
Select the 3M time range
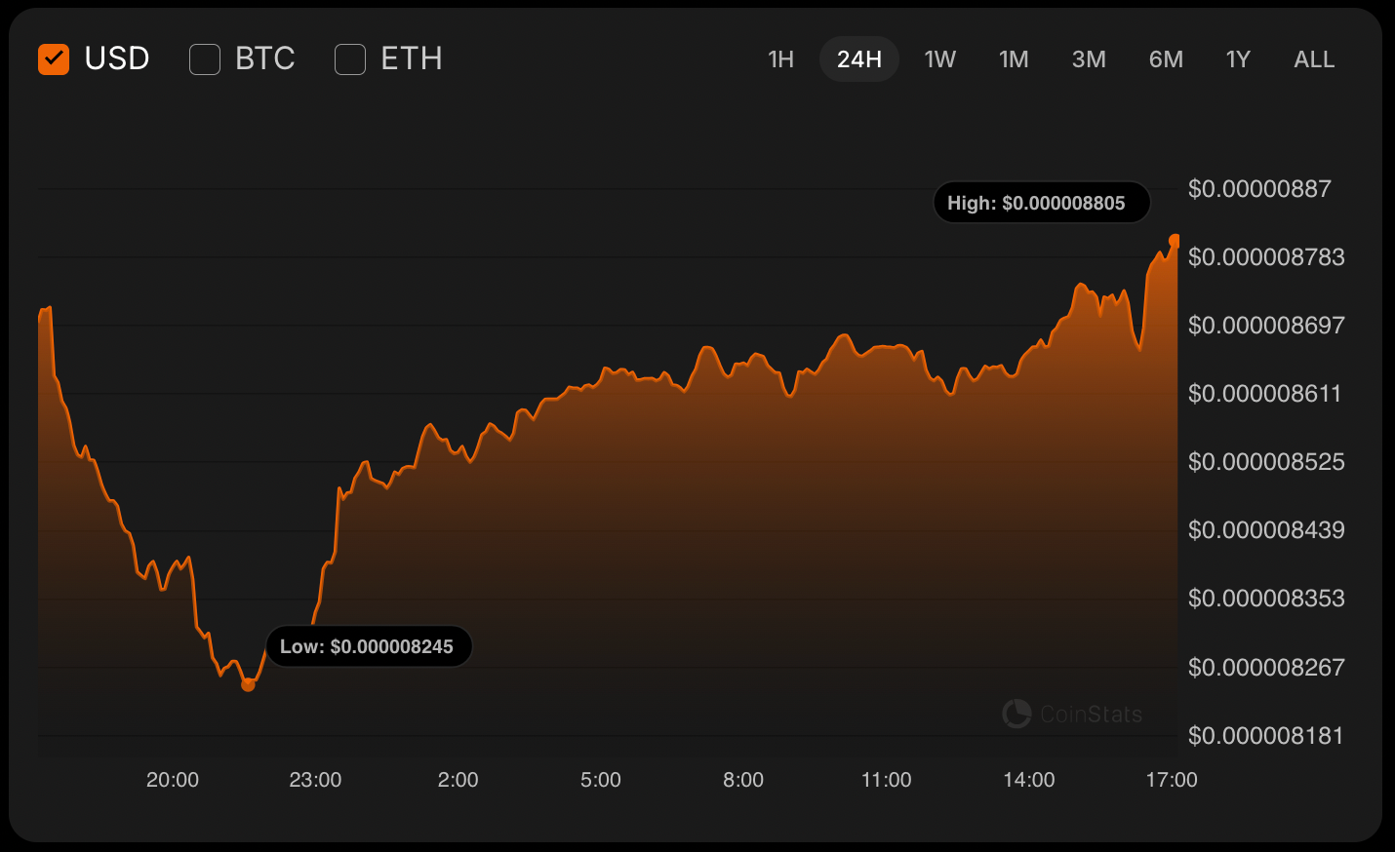pos(1089,58)
